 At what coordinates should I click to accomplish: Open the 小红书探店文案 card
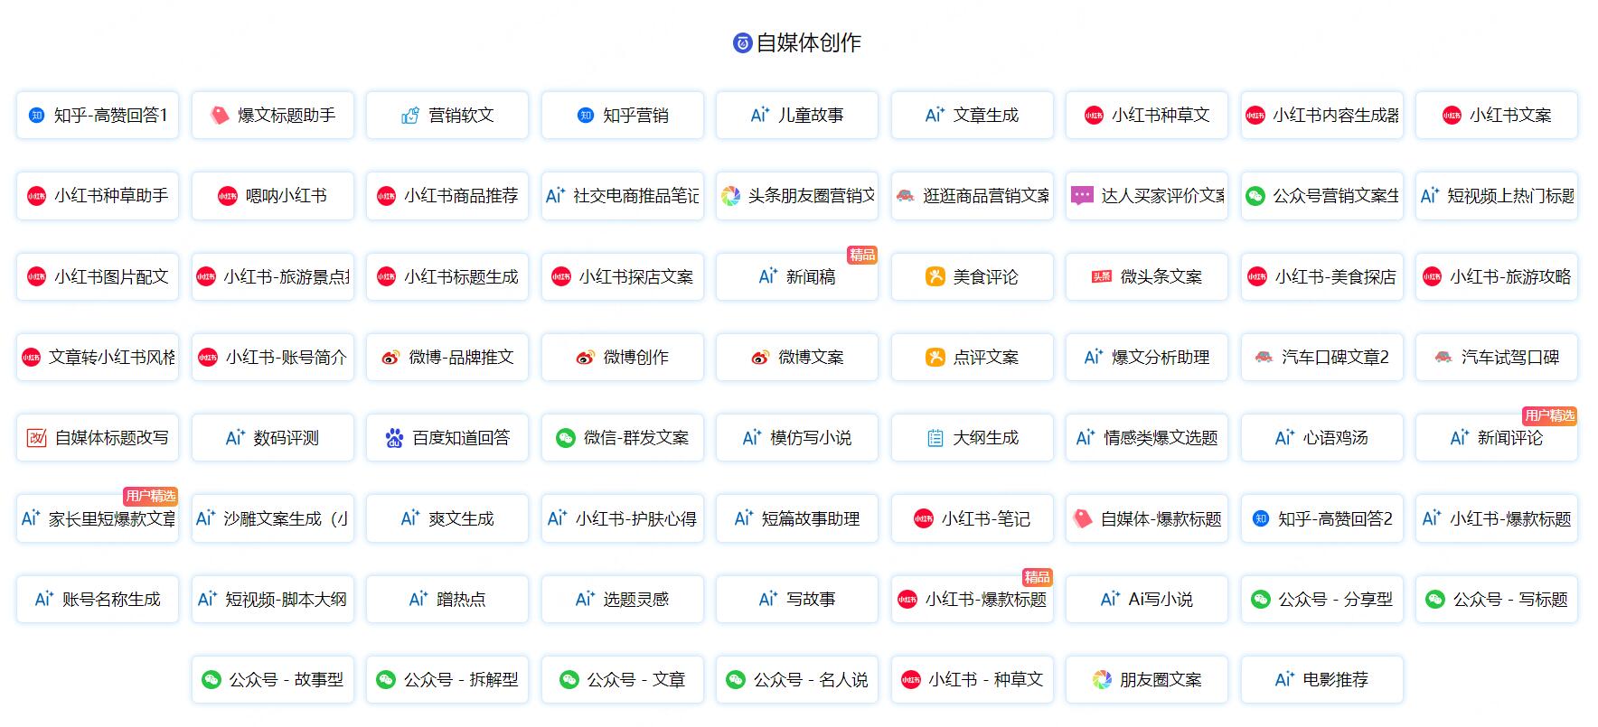pyautogui.click(x=622, y=276)
